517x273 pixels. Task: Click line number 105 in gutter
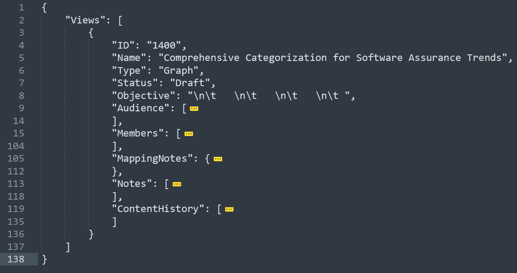click(x=16, y=159)
